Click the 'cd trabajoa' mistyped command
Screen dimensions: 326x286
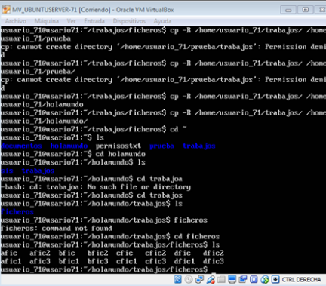159,179
